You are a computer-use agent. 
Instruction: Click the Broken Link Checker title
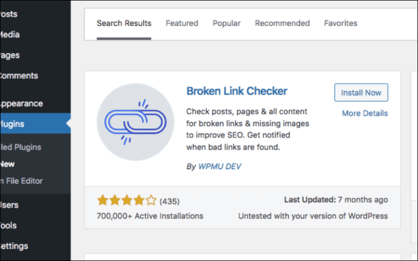(237, 91)
